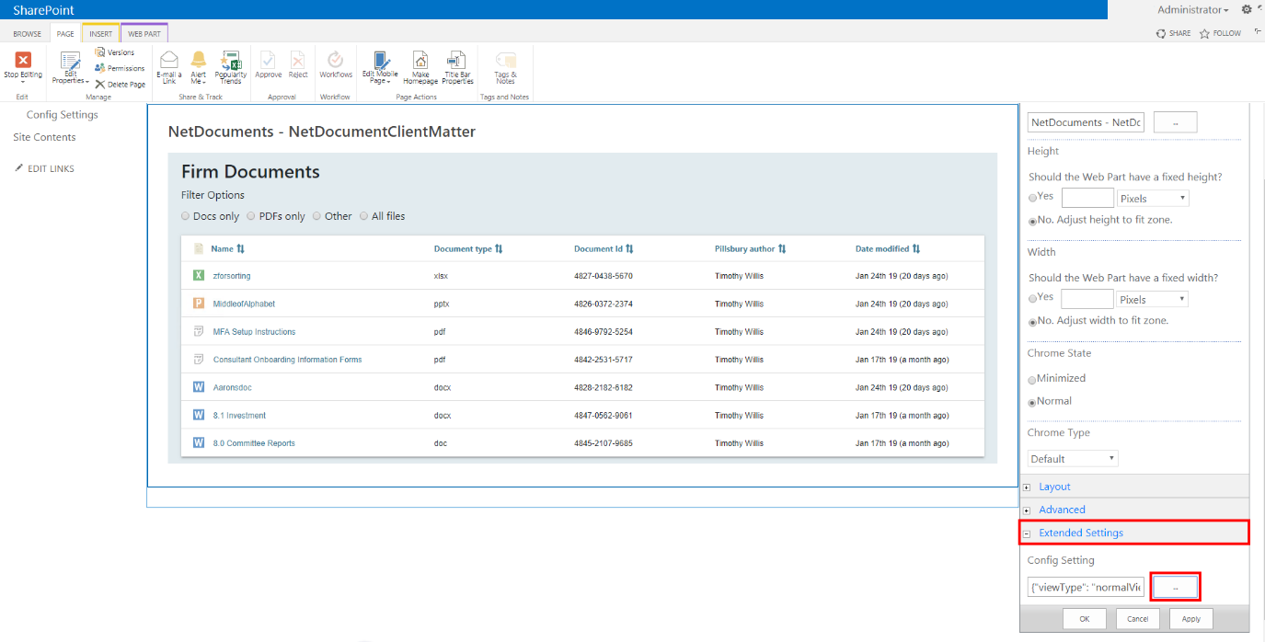Click Apply in the web part panel

[x=1191, y=619]
